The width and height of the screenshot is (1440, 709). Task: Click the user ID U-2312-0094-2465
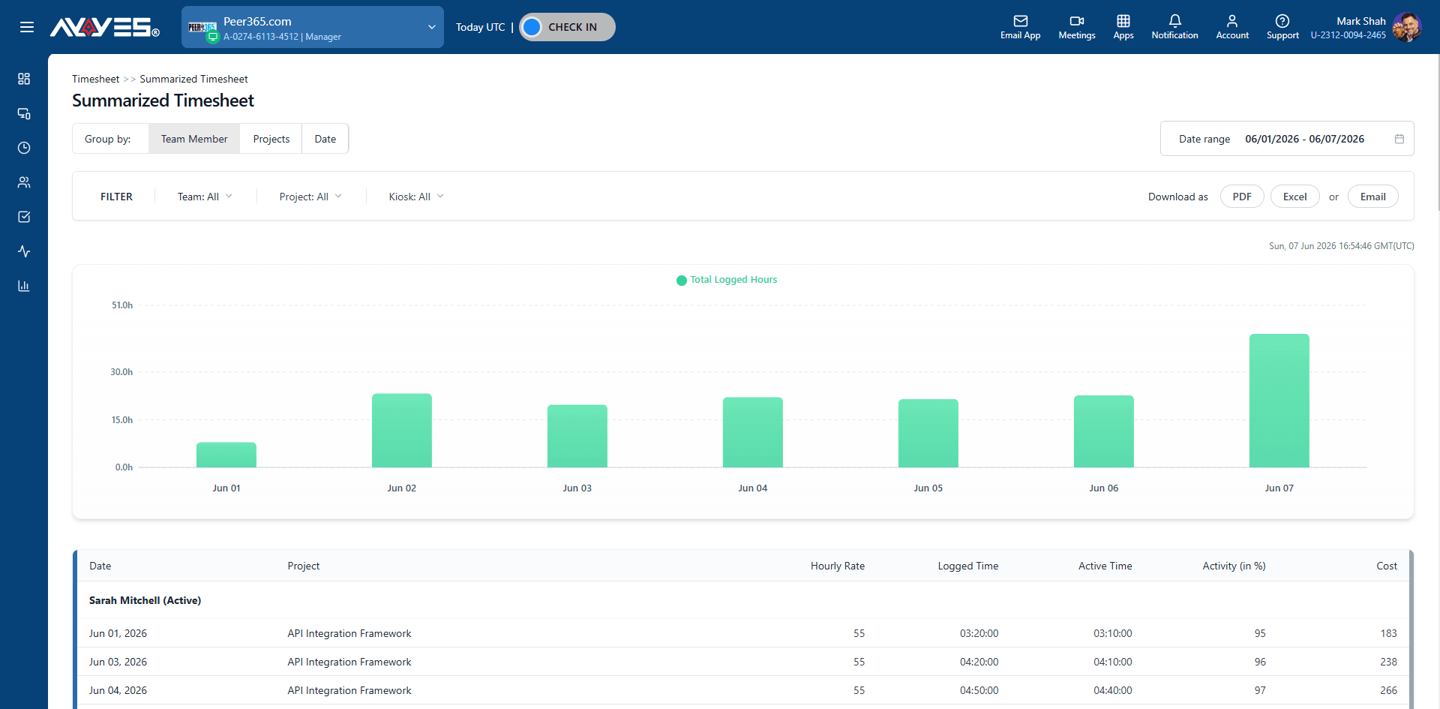point(1348,35)
